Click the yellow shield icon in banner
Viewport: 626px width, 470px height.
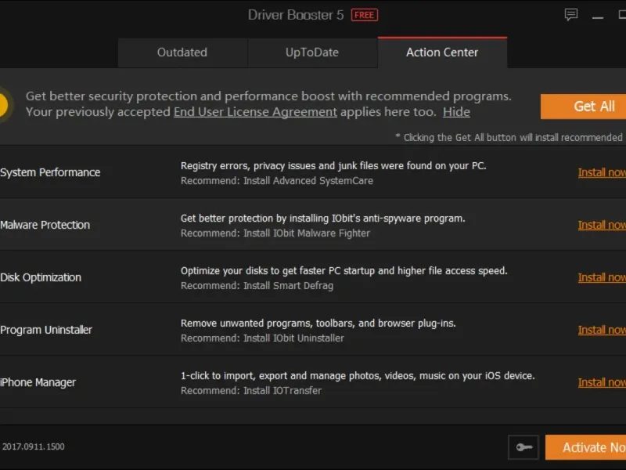(x=3, y=105)
